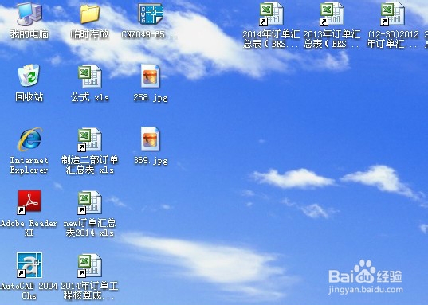
Task: Click the label text '制造二部订单汇总表.xls'
Action: 90,165
